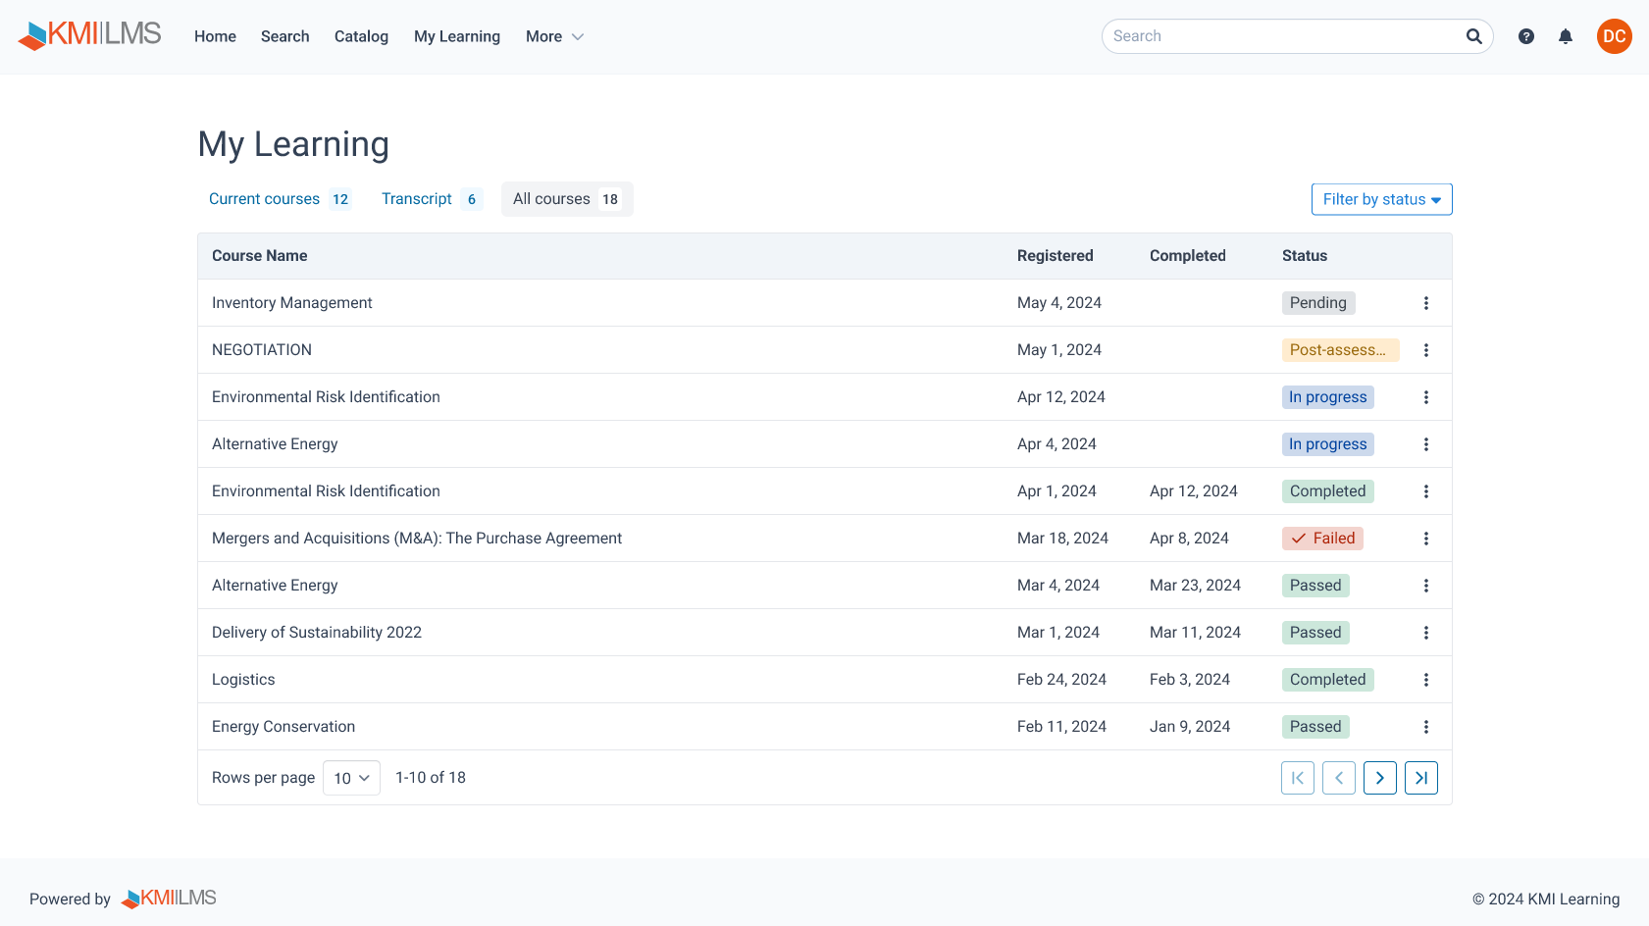Screen dimensions: 1649x926
Task: Go to previous page of results
Action: click(x=1339, y=778)
